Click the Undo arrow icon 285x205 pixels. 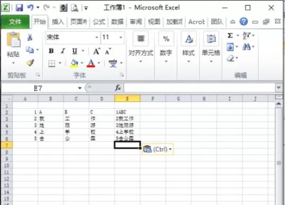[x=30, y=7]
